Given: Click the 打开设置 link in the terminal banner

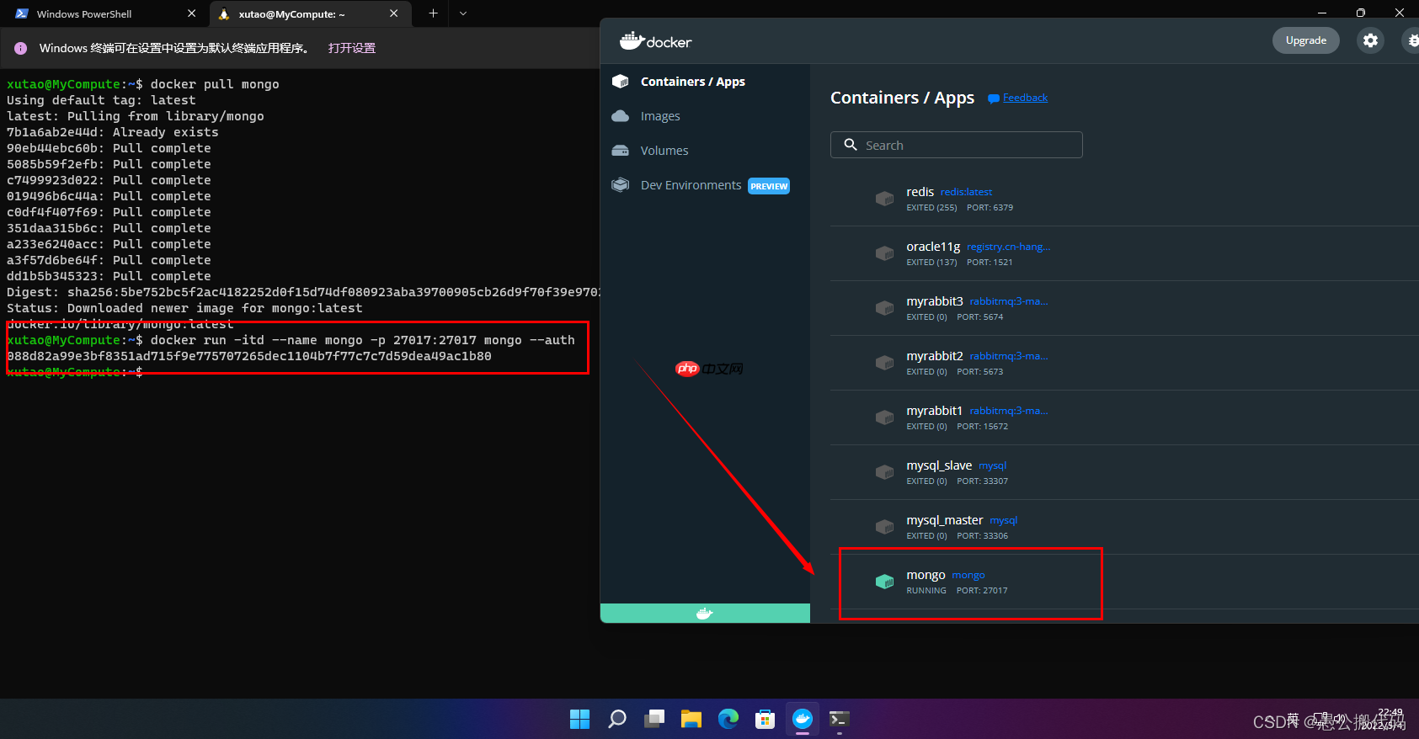Looking at the screenshot, I should point(352,48).
